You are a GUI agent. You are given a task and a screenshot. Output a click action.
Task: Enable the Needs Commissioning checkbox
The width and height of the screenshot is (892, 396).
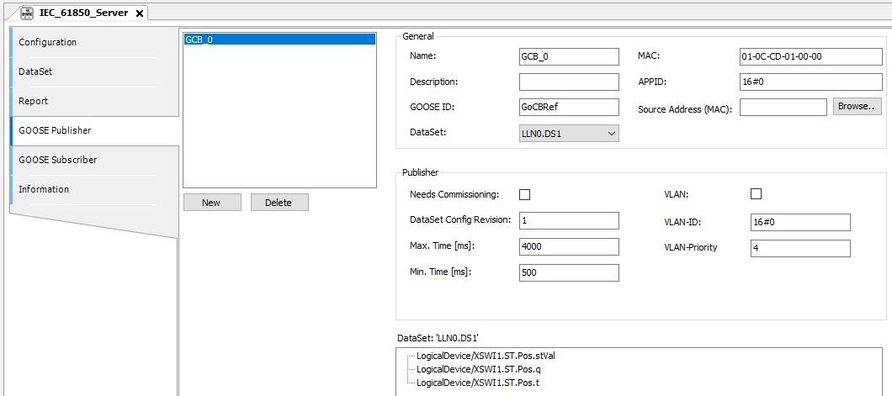tap(524, 194)
